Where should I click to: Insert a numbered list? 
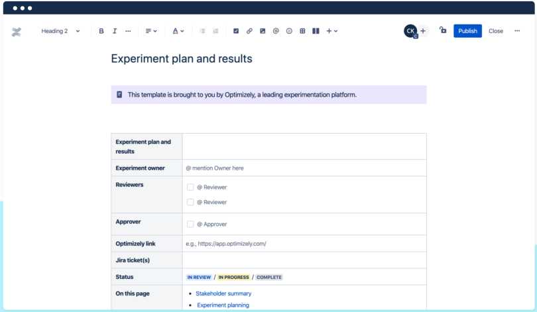coord(215,31)
